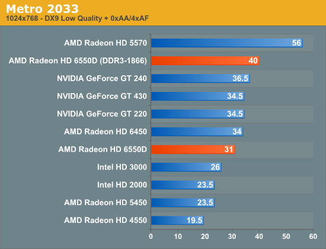The image size is (326, 249).
Task: Select the "Intel HD 2000" label
Action: click(x=122, y=185)
